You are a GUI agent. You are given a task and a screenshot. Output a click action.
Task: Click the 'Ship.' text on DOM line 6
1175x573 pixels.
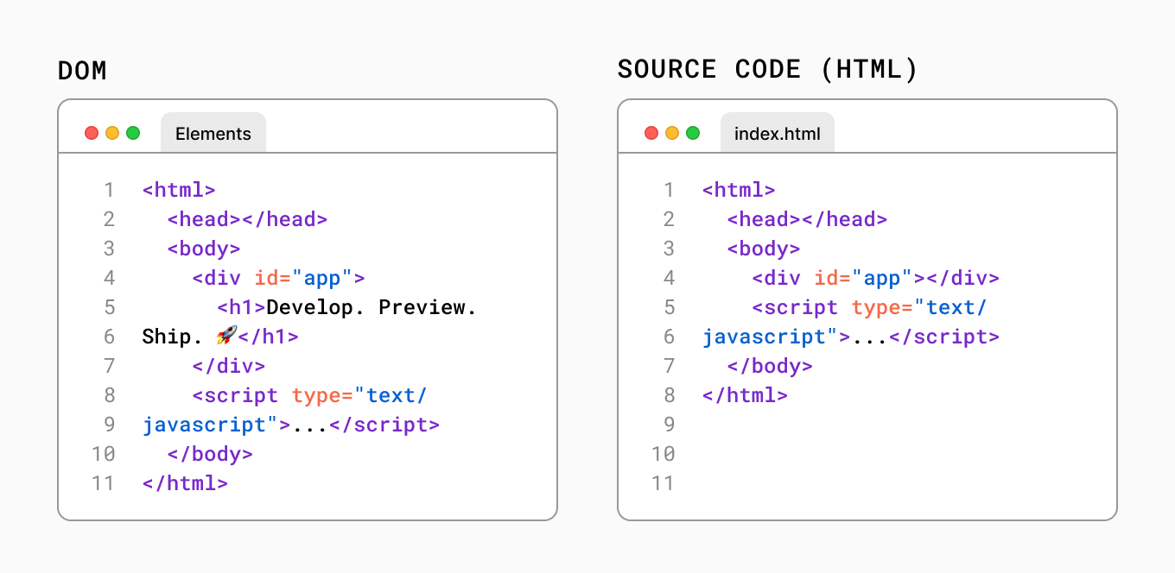tap(173, 337)
